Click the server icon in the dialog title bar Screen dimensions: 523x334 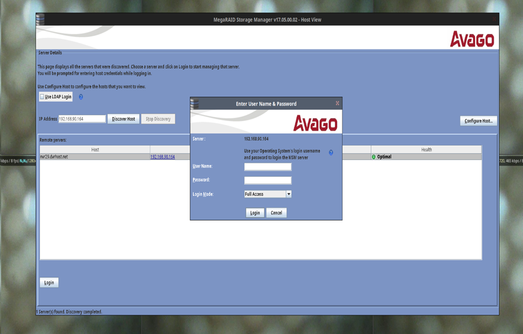pyautogui.click(x=195, y=103)
